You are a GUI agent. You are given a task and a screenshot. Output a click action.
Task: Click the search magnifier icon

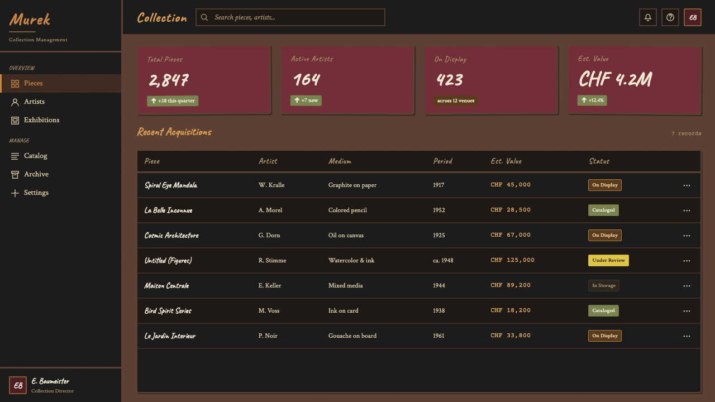[204, 17]
